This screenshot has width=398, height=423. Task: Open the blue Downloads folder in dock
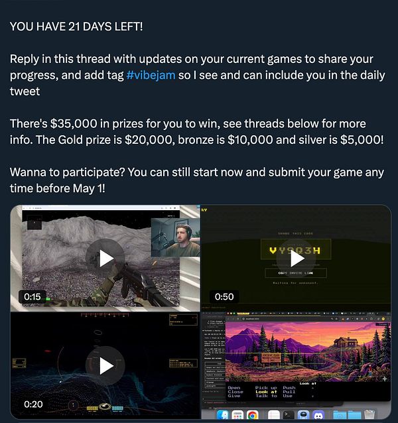340,416
